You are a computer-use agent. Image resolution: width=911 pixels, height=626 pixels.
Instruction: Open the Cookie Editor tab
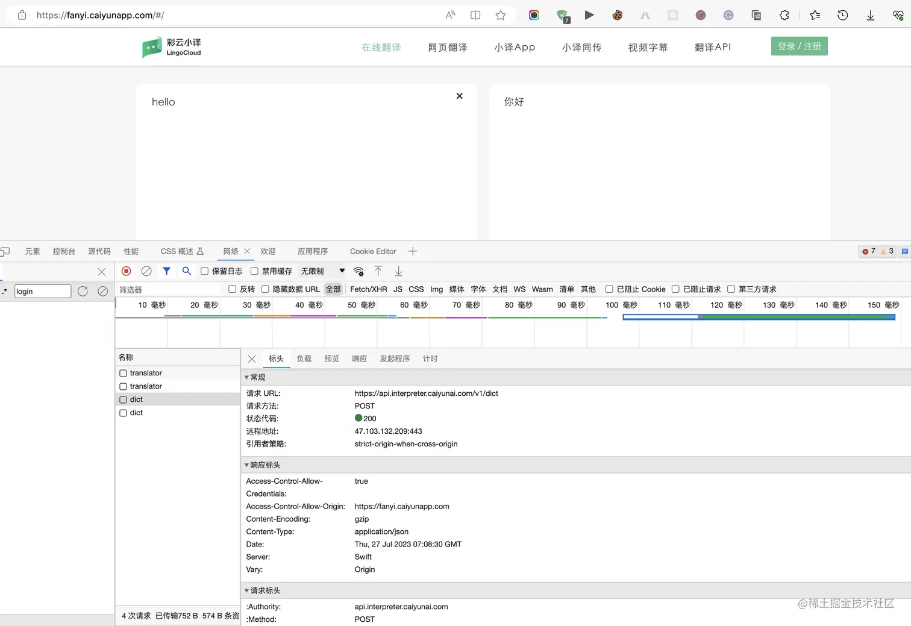(373, 251)
